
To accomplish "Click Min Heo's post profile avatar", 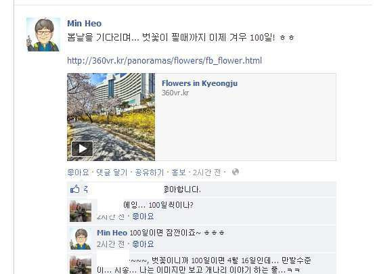I will point(43,35).
